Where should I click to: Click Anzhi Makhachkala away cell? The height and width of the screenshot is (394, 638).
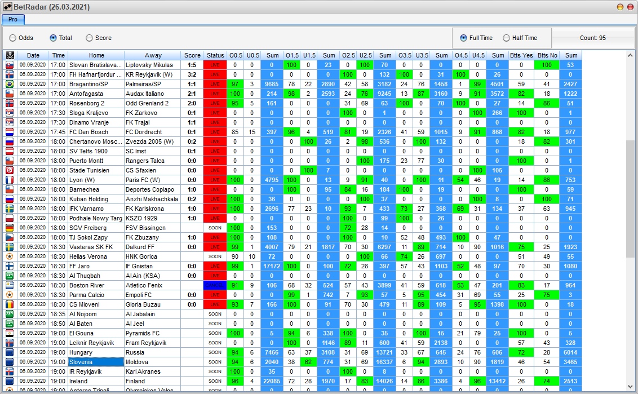click(x=153, y=199)
